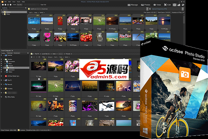The image size is (208, 139).
Task: Click the This PC computer icon
Action: pyautogui.click(x=6, y=80)
